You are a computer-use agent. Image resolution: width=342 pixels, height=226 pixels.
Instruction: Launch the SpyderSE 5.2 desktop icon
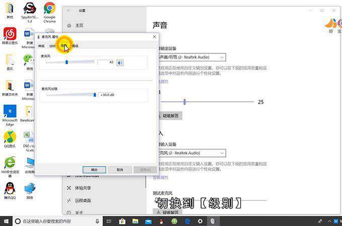30,13
